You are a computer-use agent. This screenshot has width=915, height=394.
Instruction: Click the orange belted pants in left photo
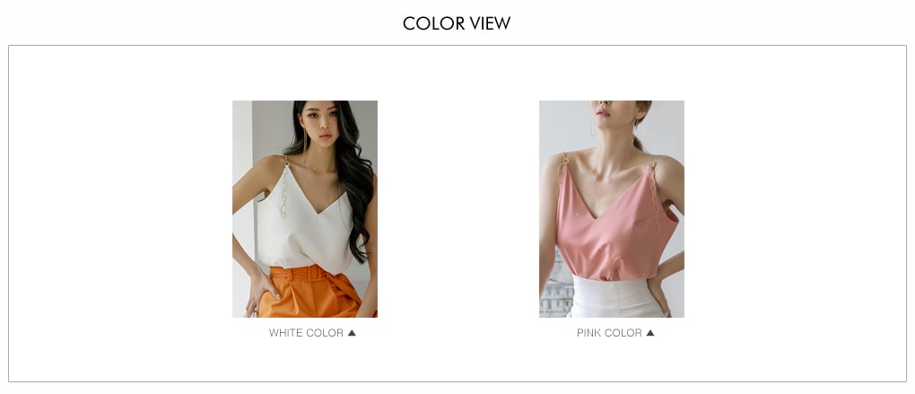309,292
